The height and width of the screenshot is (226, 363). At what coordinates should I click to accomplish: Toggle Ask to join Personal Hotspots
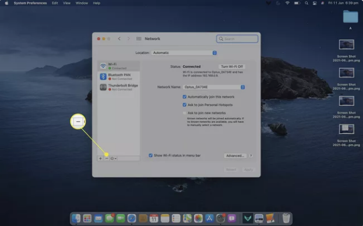click(x=185, y=105)
